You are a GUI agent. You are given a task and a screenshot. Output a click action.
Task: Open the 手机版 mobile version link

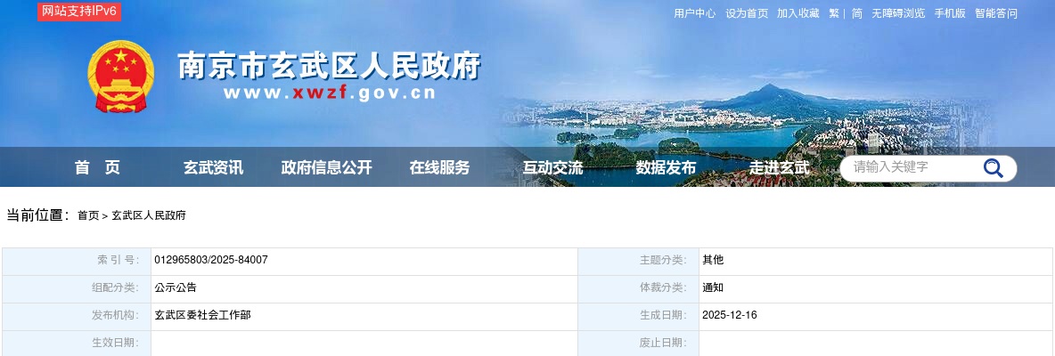coord(950,13)
